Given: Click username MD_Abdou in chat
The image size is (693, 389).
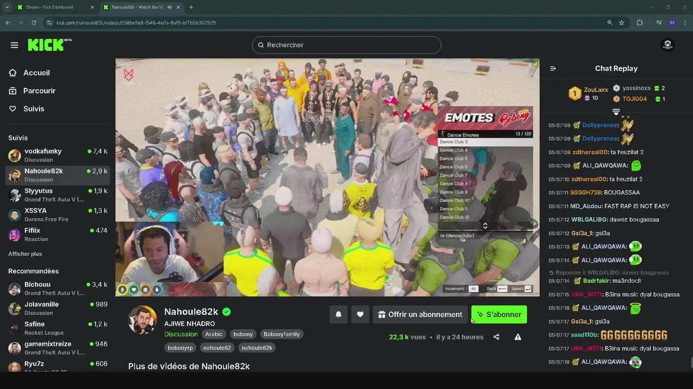Looking at the screenshot, I should 585,206.
